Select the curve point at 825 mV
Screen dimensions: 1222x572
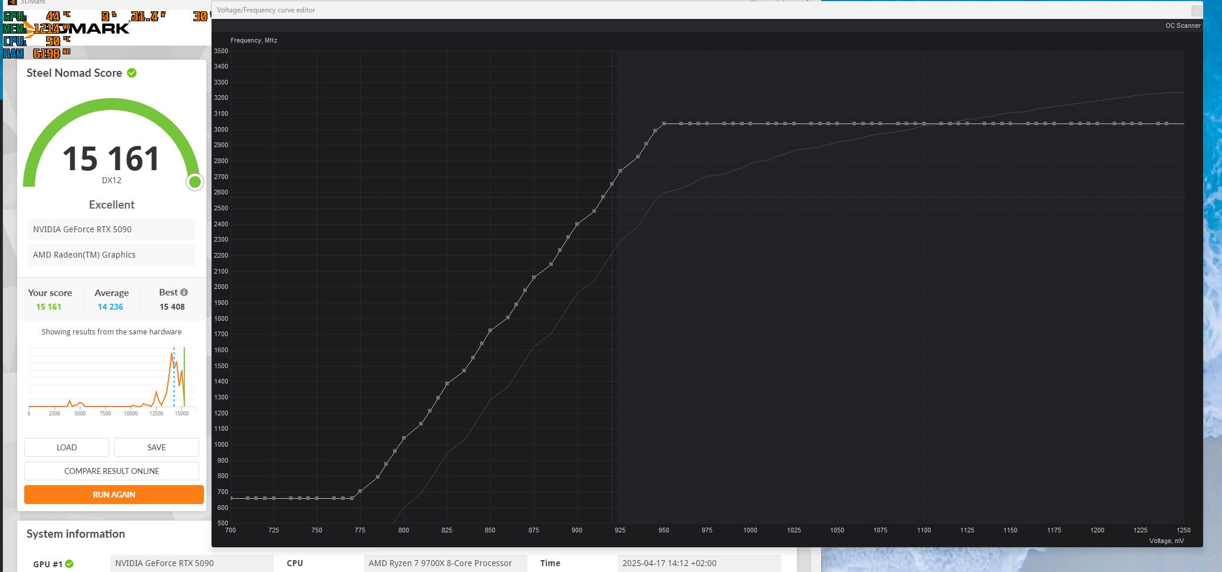point(447,384)
